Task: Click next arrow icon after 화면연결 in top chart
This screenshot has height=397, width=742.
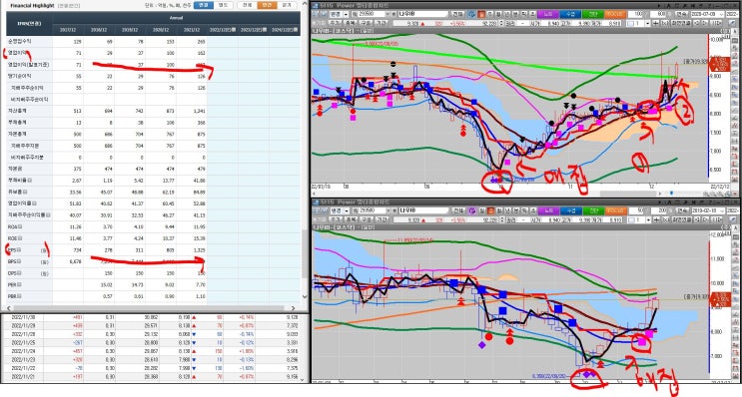Action: pos(705,23)
